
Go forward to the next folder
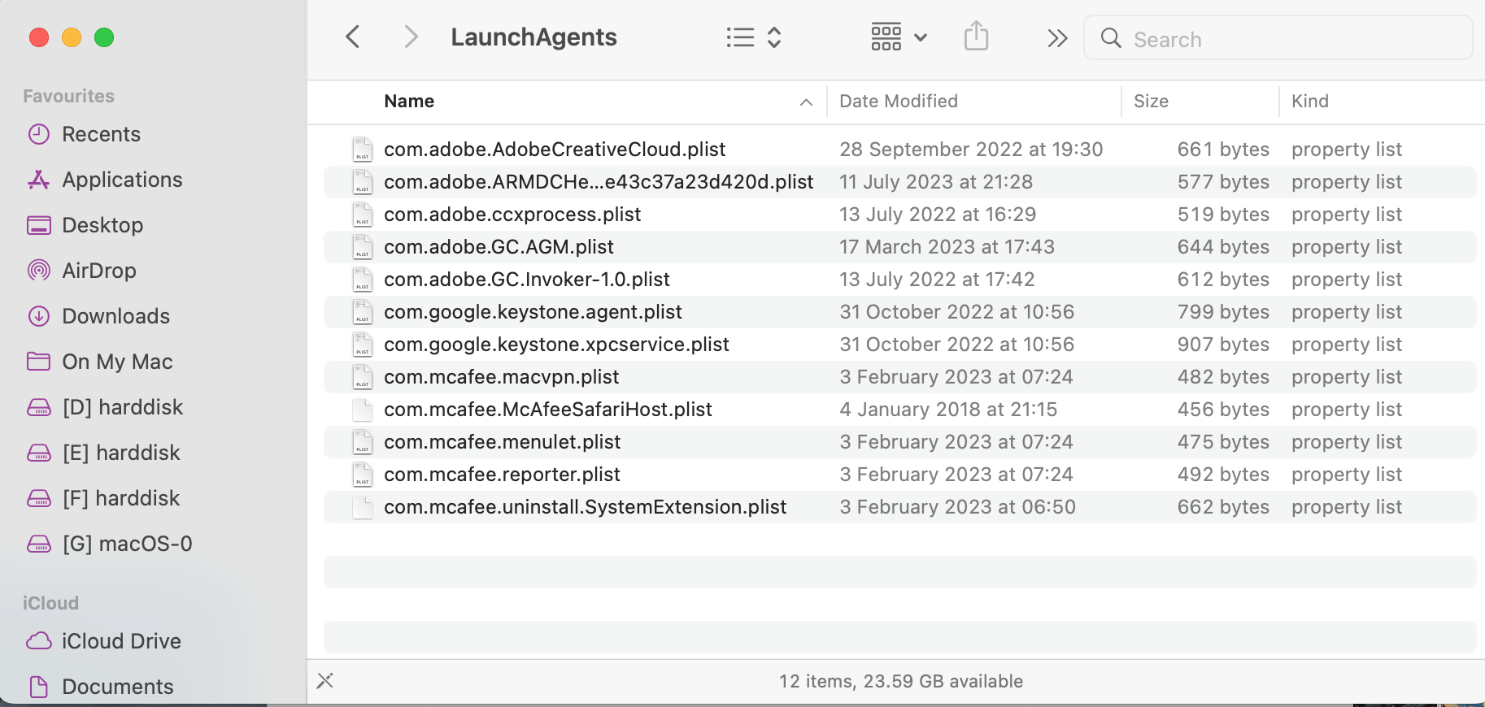pyautogui.click(x=412, y=37)
